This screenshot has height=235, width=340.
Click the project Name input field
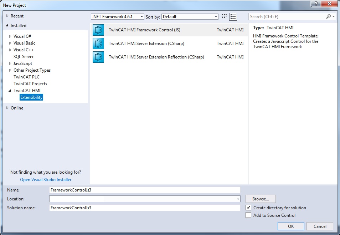tap(145, 190)
